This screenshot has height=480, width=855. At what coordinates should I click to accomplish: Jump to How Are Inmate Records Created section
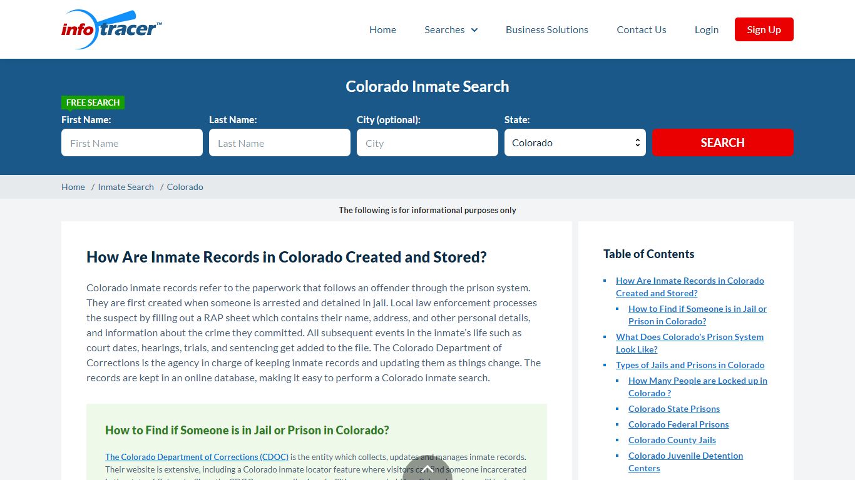(x=690, y=287)
